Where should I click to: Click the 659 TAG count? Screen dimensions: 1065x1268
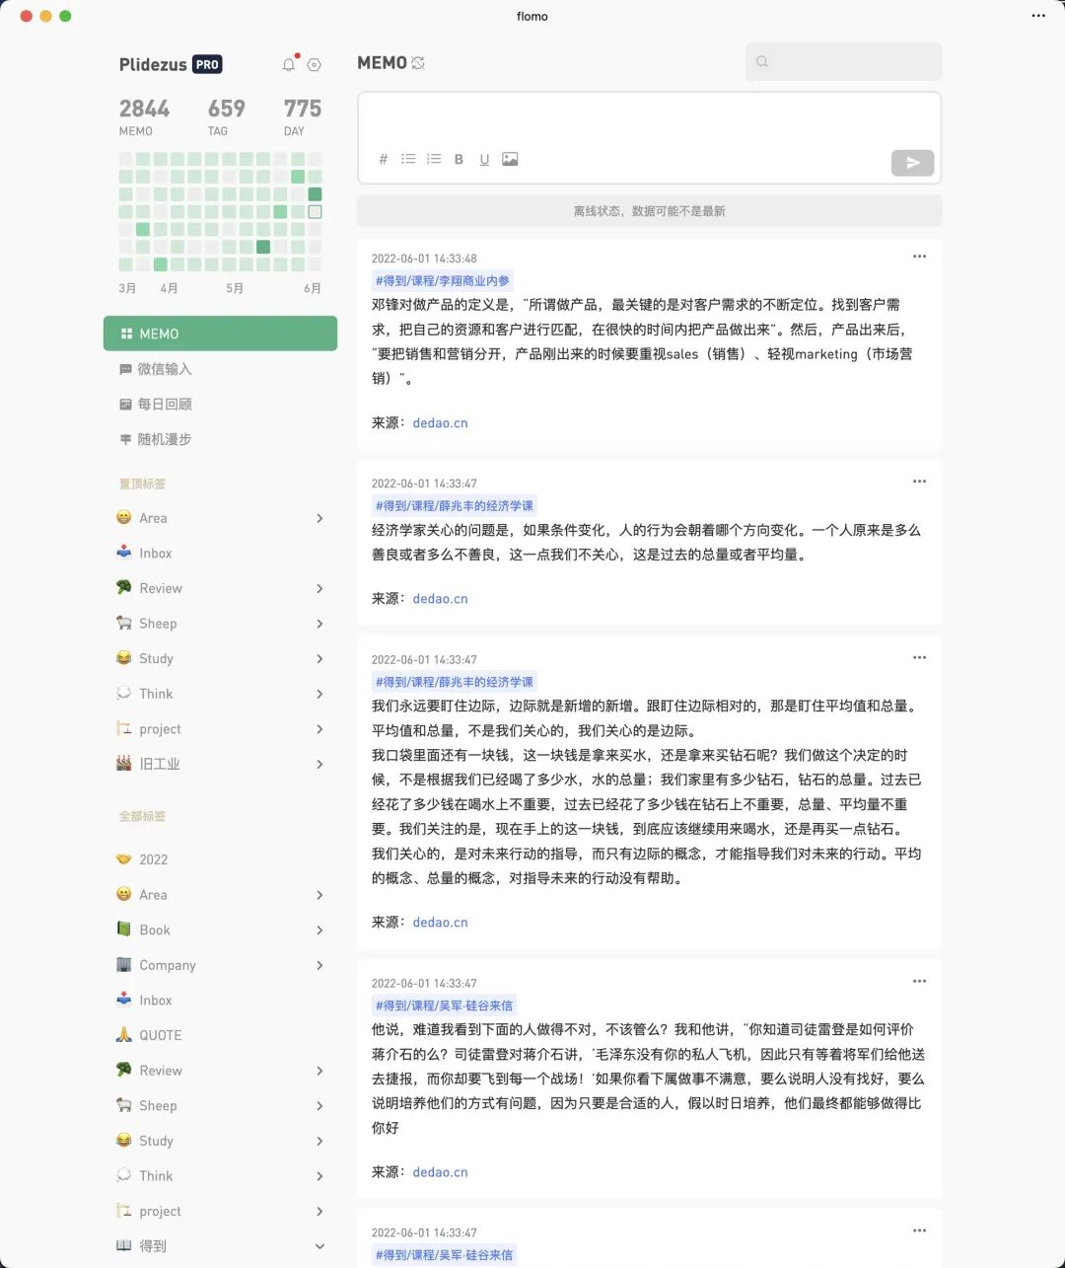point(226,116)
